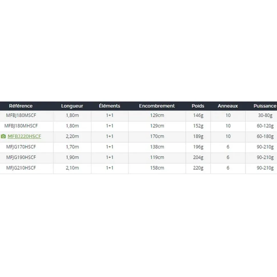Click the 170cm encombrement value
The image size is (277, 277).
pyautogui.click(x=157, y=136)
